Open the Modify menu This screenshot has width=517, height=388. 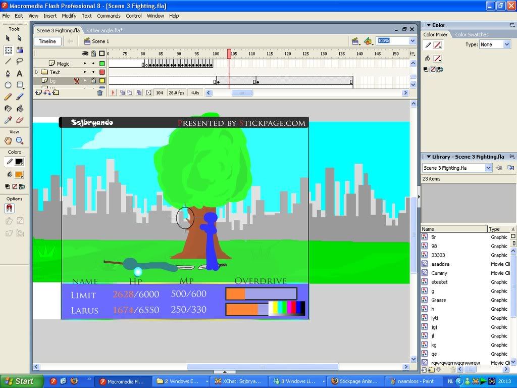point(69,16)
